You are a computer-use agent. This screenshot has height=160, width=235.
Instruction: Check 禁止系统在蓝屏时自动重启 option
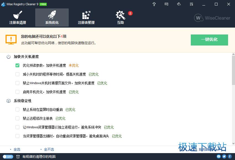tap(17, 110)
